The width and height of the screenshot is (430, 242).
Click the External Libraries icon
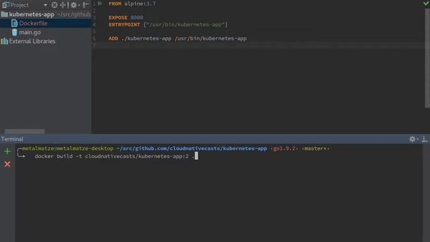coord(5,41)
